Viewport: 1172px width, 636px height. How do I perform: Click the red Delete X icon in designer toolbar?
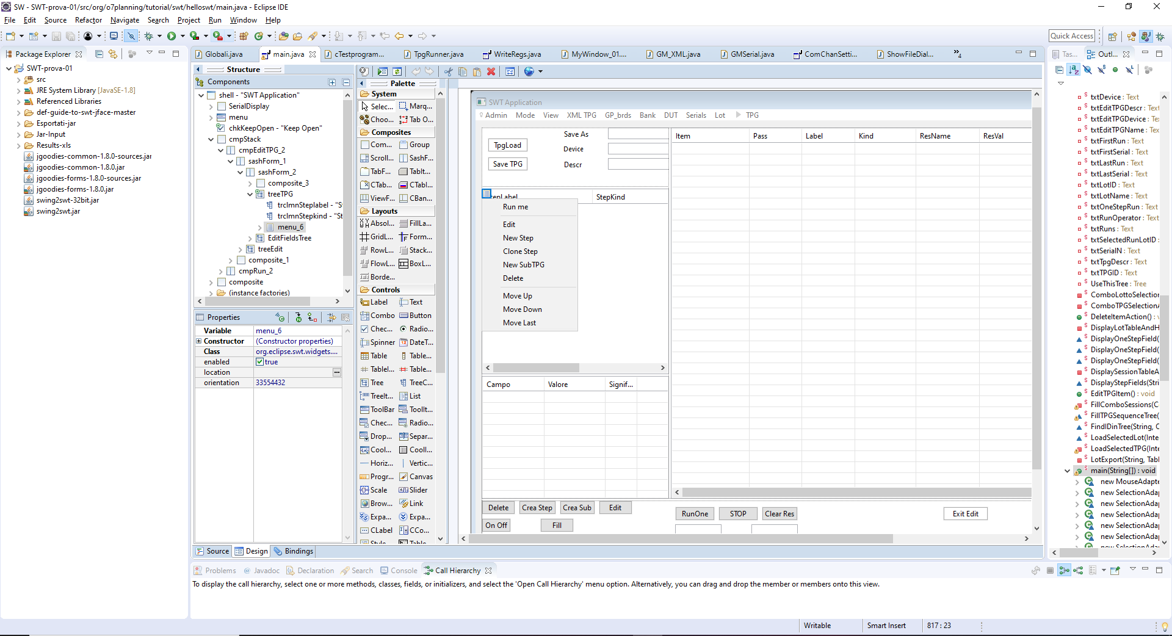(x=491, y=71)
